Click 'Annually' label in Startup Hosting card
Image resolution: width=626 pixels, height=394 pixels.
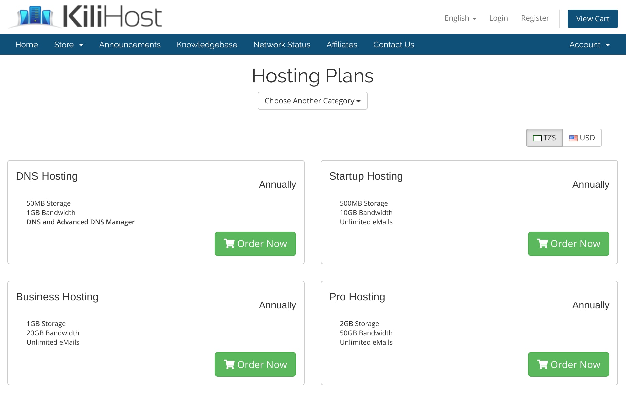click(591, 185)
